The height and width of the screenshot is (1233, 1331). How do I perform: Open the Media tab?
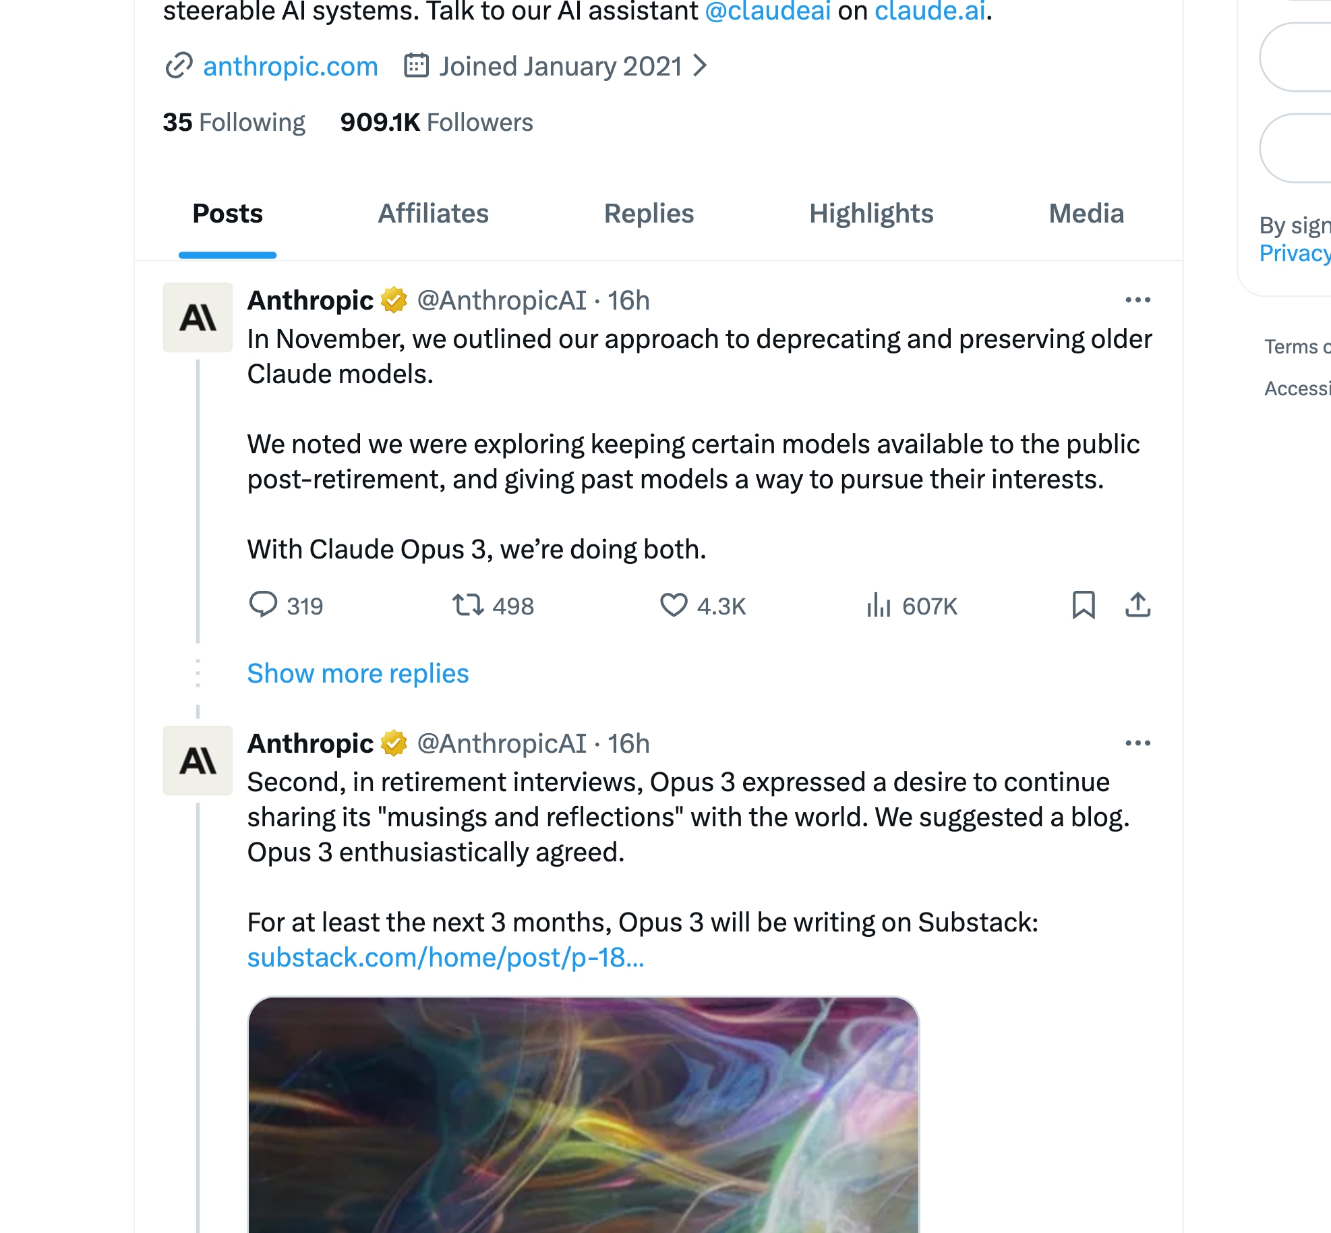click(1086, 214)
